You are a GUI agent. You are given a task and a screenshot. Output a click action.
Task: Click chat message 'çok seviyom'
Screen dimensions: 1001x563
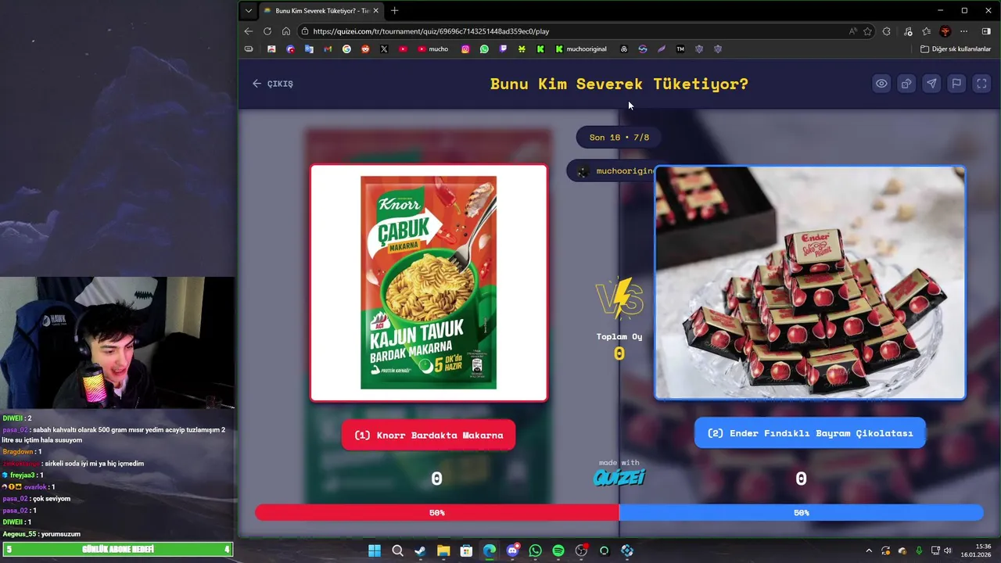point(37,498)
